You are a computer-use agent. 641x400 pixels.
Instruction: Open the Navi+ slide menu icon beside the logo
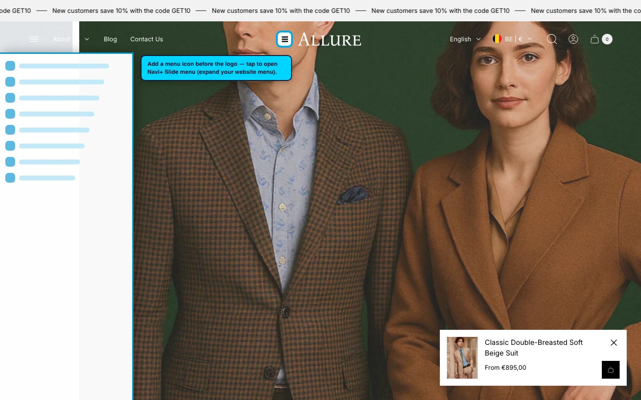pos(284,39)
